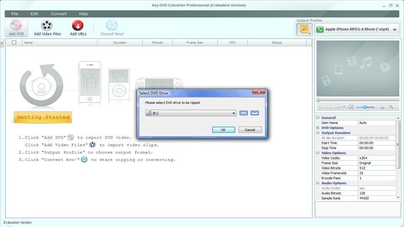Screen dimensions: 404x227
Task: Open the snapshot options small arrow
Action: pyautogui.click(x=344, y=107)
